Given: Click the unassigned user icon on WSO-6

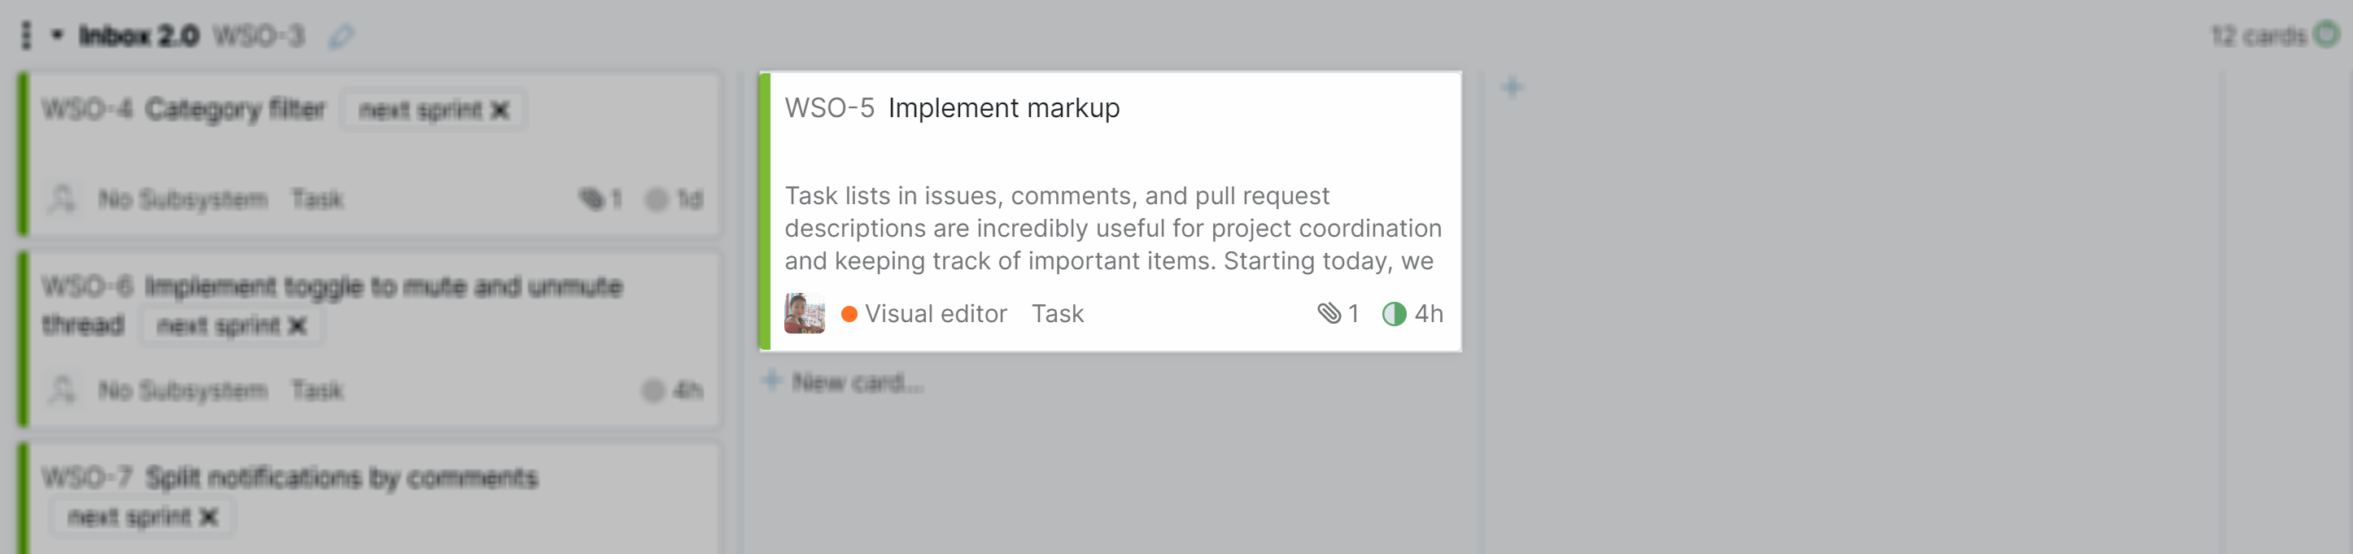Looking at the screenshot, I should coord(62,390).
